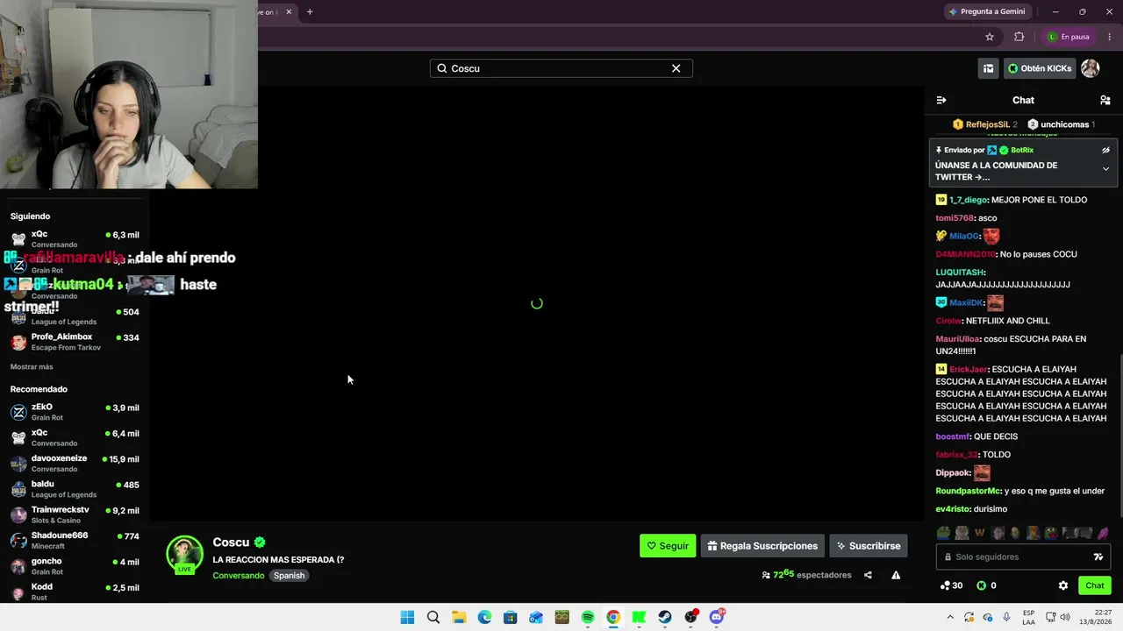
Task: Open chat settings gear
Action: click(x=1062, y=585)
